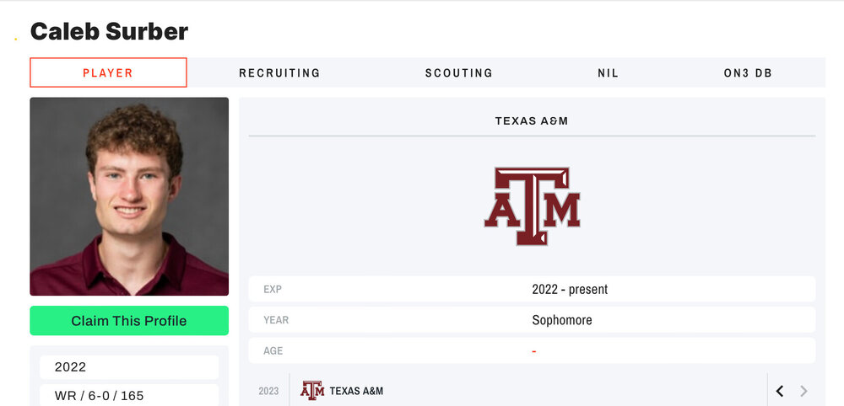
Task: Click the EXP row showing 2022 - present
Action: pyautogui.click(x=532, y=289)
